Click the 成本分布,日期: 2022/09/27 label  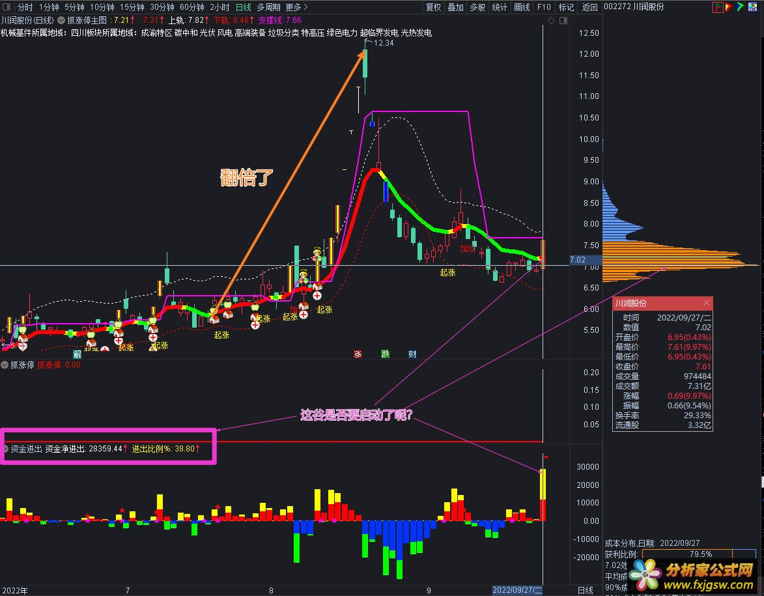(x=652, y=543)
